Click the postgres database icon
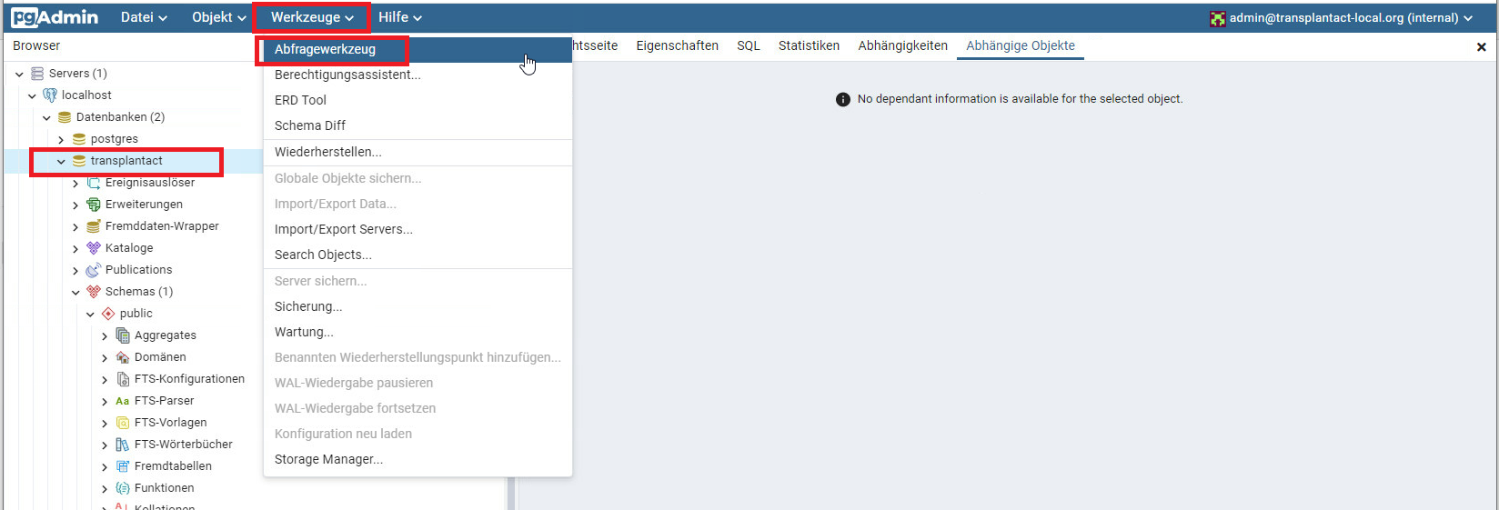Screen dimensions: 1499x510 [79, 139]
